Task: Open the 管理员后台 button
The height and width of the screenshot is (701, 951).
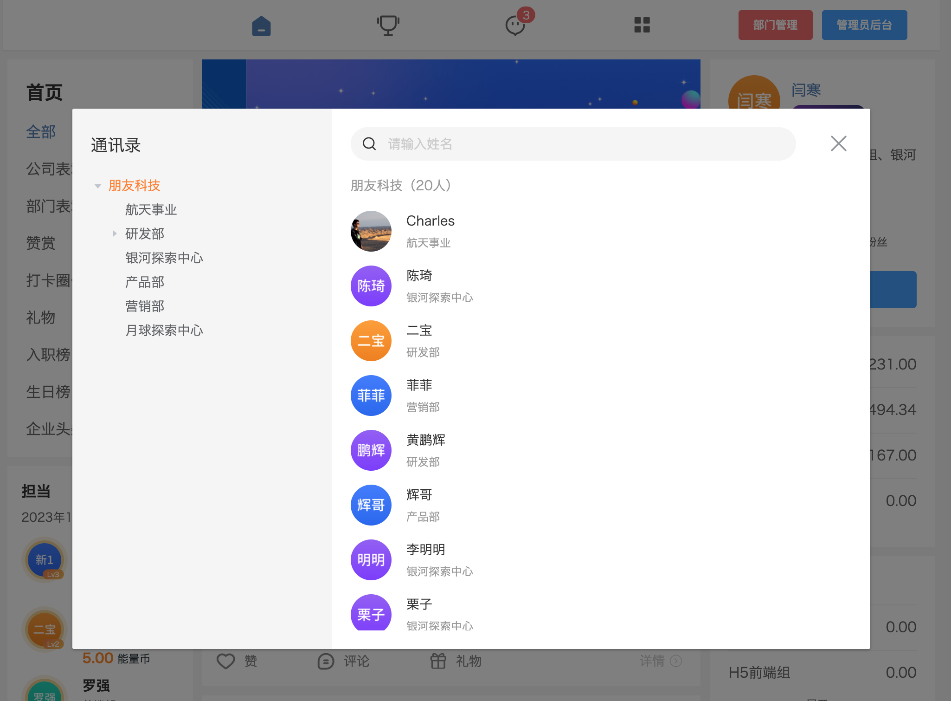Action: [x=864, y=25]
